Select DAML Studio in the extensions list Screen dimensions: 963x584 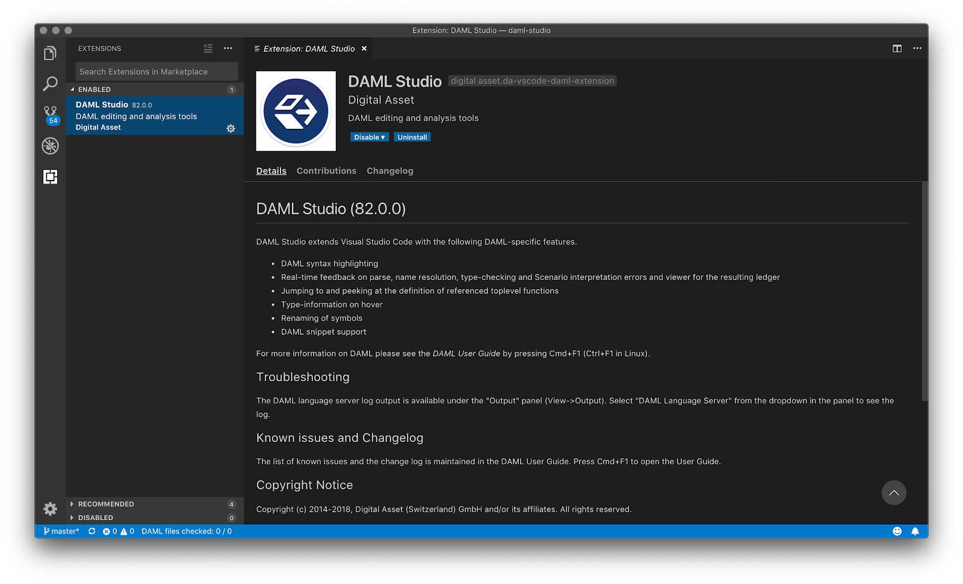tap(155, 116)
